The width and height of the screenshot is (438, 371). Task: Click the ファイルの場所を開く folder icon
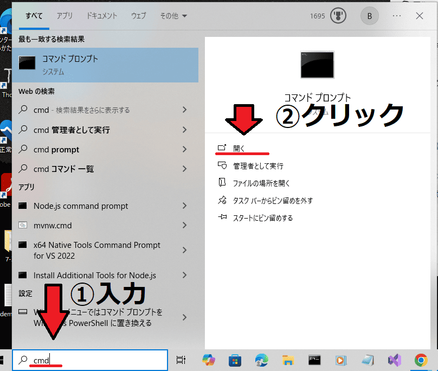(x=222, y=183)
